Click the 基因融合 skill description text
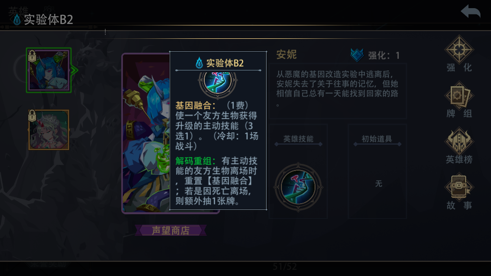Viewport: 491px width, 276px height. point(217,126)
